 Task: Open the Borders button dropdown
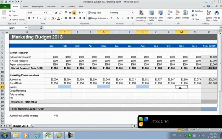pos(48,18)
